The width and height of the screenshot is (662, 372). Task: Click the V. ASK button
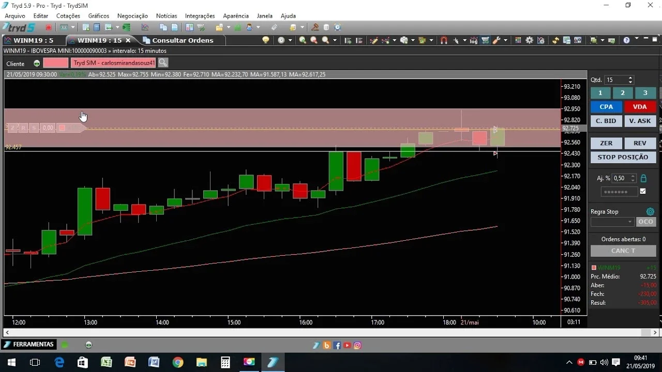click(x=640, y=121)
